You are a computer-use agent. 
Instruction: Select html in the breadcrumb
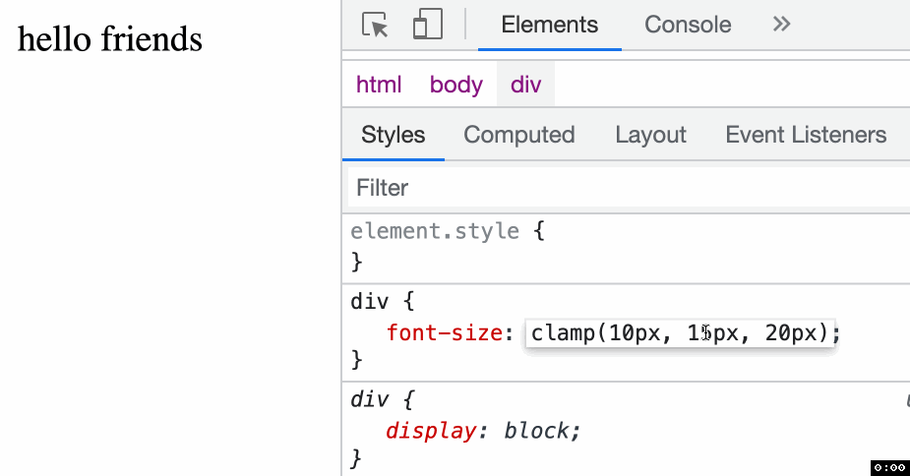pyautogui.click(x=379, y=85)
